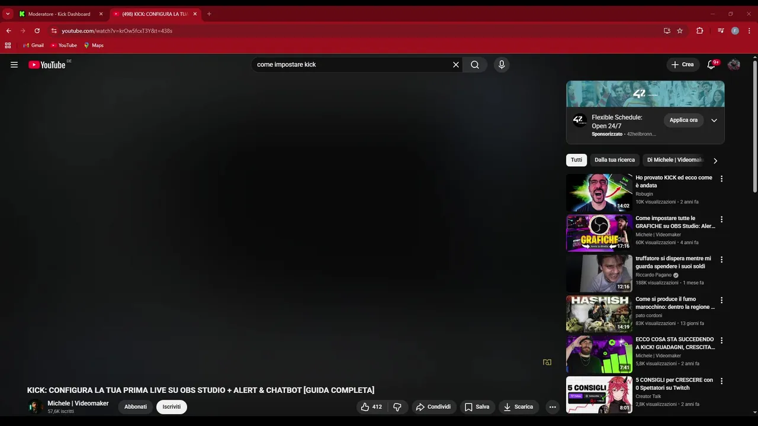Toggle the Iscriviti subscription button

[x=172, y=407]
